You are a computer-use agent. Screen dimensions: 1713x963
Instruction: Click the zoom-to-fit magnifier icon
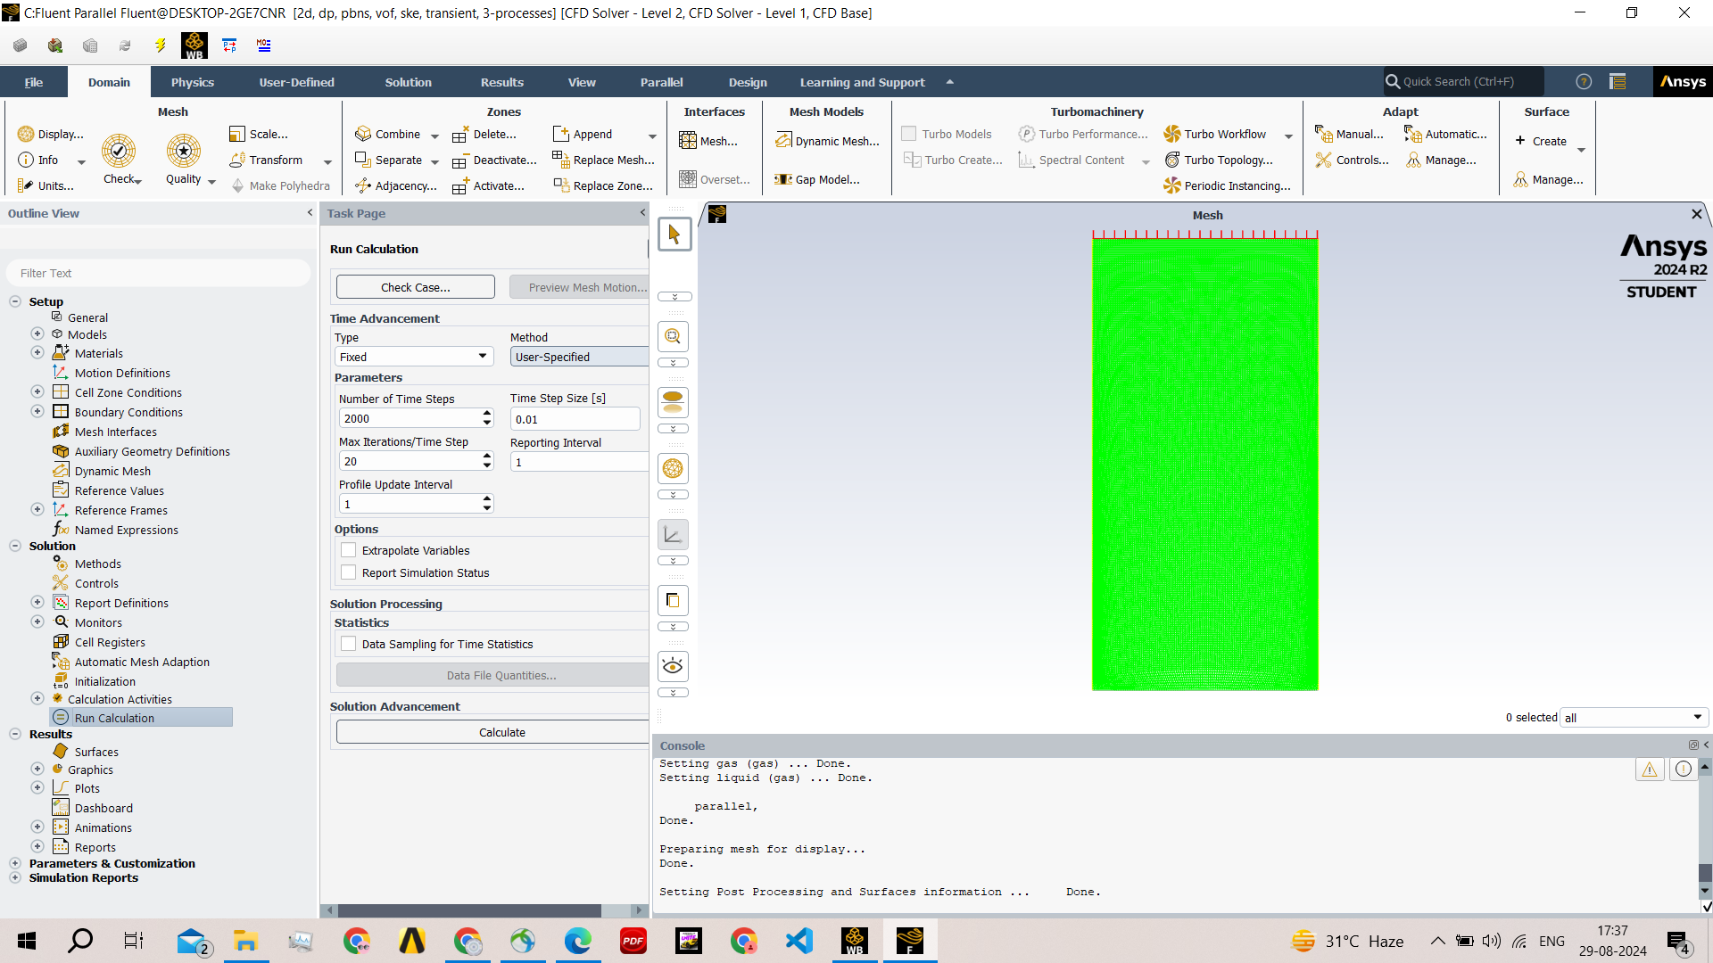click(x=674, y=337)
